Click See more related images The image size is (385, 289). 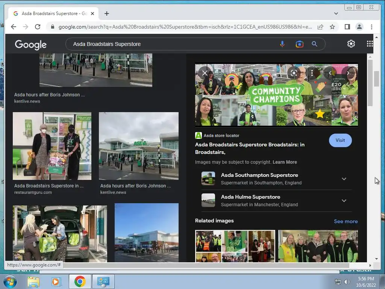[x=346, y=221]
